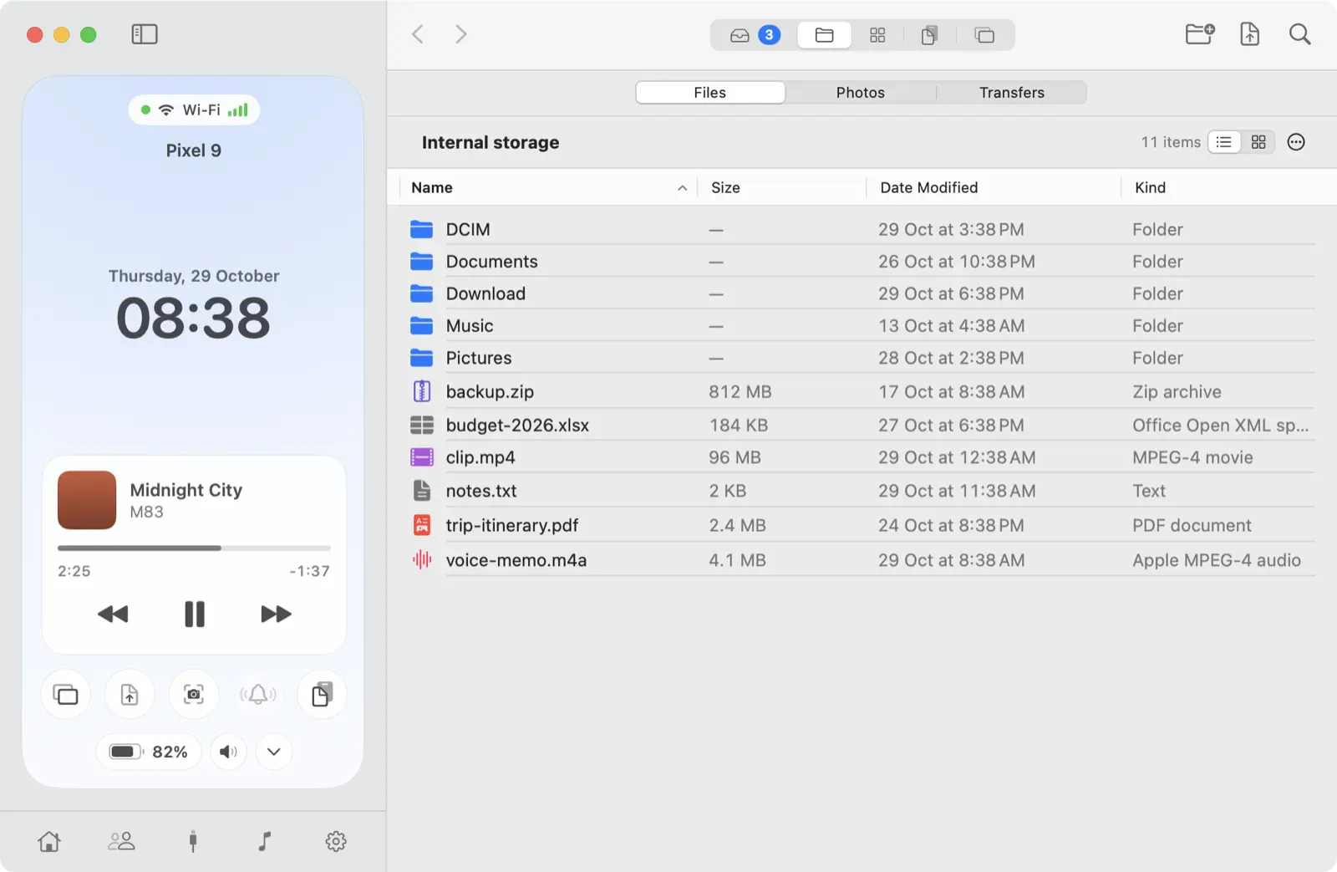1337x872 pixels.
Task: Select the trip-itinerary.pdf file
Action: pyautogui.click(x=862, y=525)
